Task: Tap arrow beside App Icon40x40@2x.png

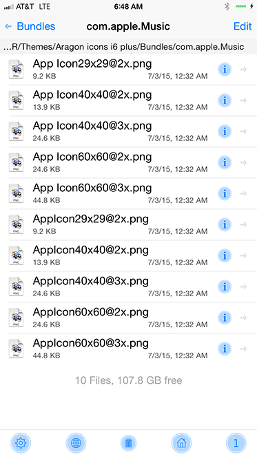Action: click(244, 101)
